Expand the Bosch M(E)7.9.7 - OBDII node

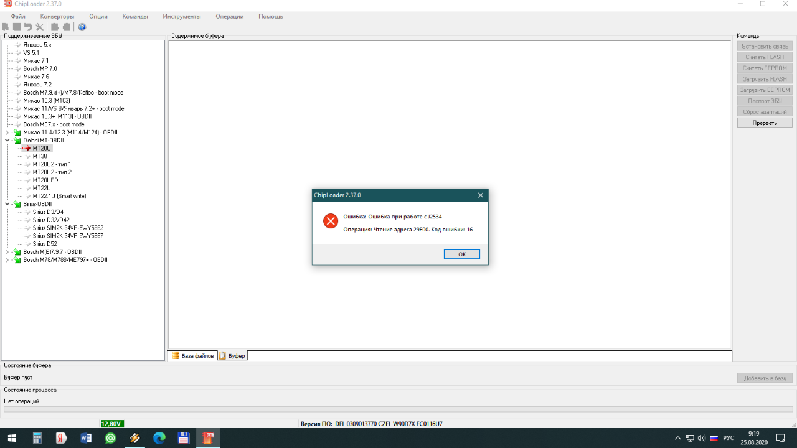pyautogui.click(x=7, y=252)
